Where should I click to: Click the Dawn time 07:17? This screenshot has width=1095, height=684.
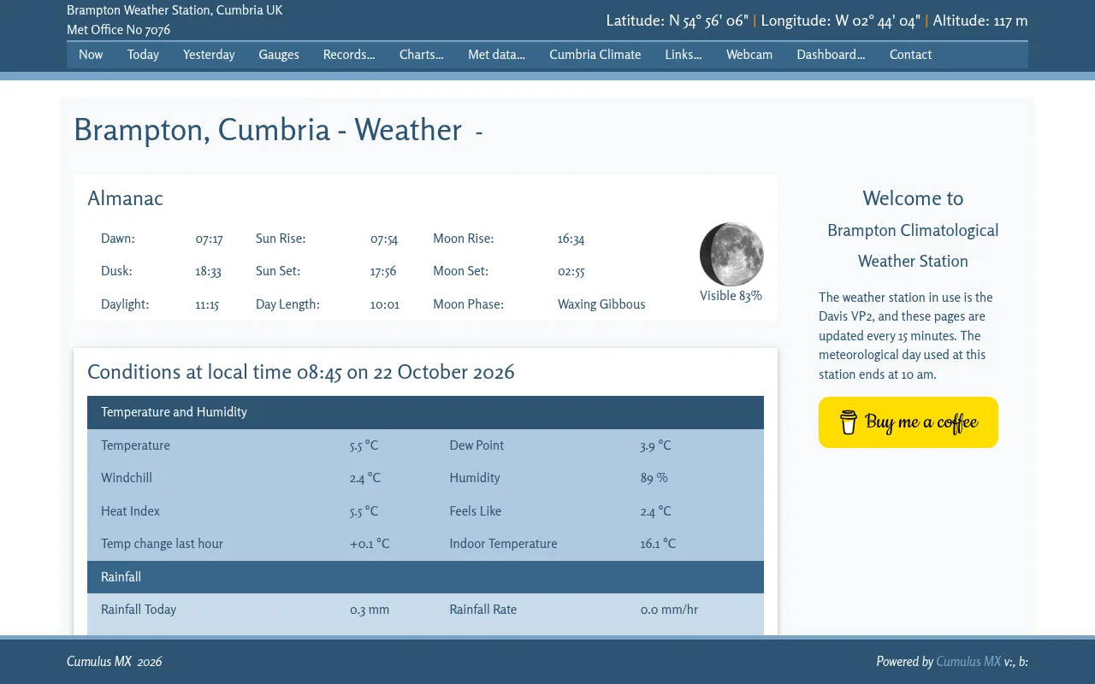[x=210, y=239]
